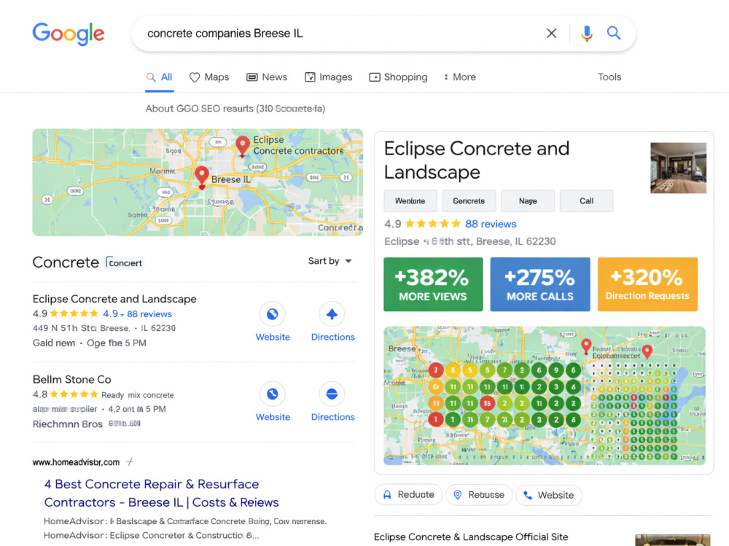Click Directions icon for Eclipse Concrete listing
This screenshot has width=729, height=546.
pos(332,314)
